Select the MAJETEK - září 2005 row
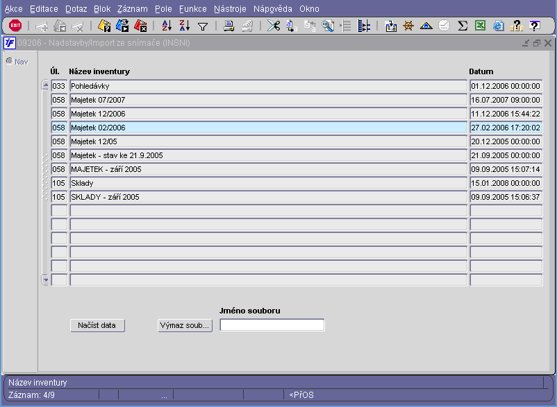Screen dimensions: 557x407 click(x=268, y=169)
